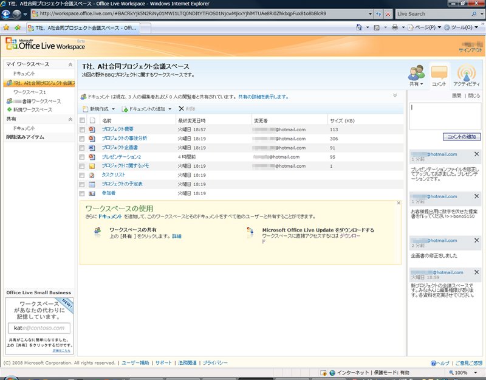Open 削除済みアイテム in sidebar

point(26,137)
